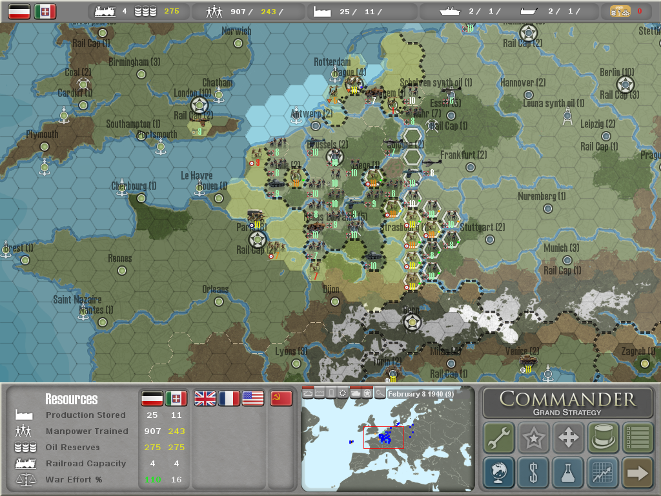The height and width of the screenshot is (496, 661).
Task: Click the warship icon in top bar
Action: click(450, 12)
